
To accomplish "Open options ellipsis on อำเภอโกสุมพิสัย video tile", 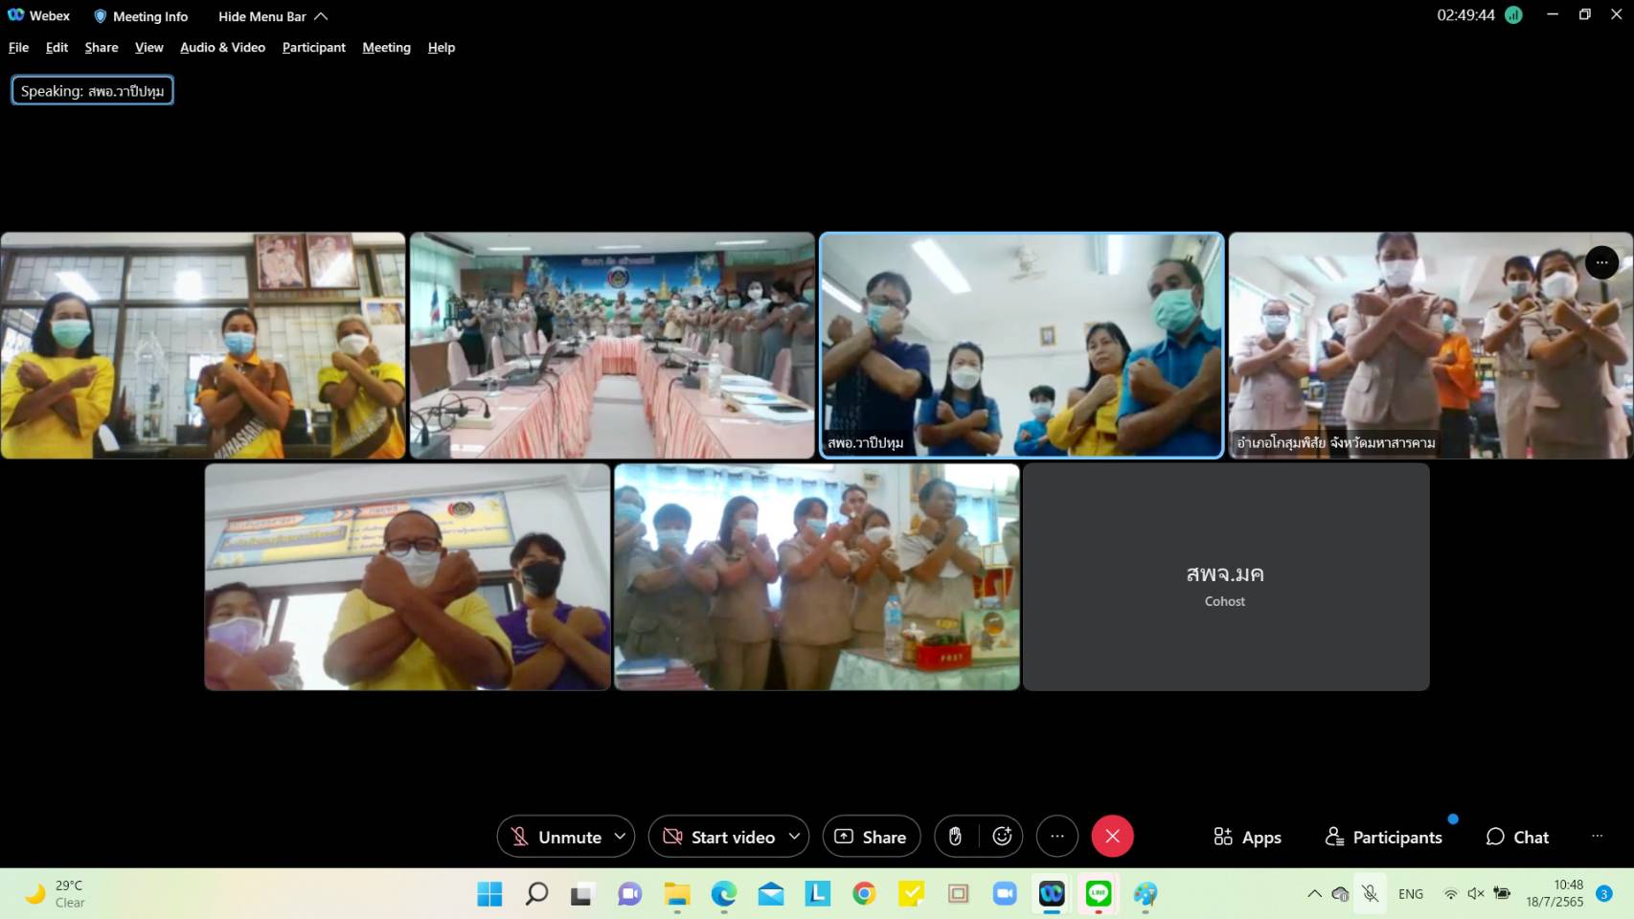I will [1601, 262].
